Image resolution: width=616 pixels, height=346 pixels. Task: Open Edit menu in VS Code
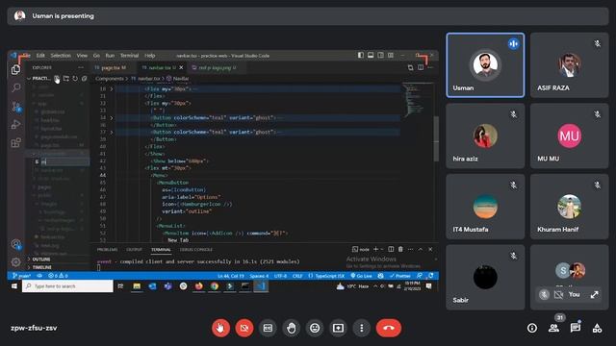point(40,56)
